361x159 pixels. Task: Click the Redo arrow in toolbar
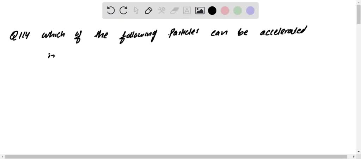point(123,11)
